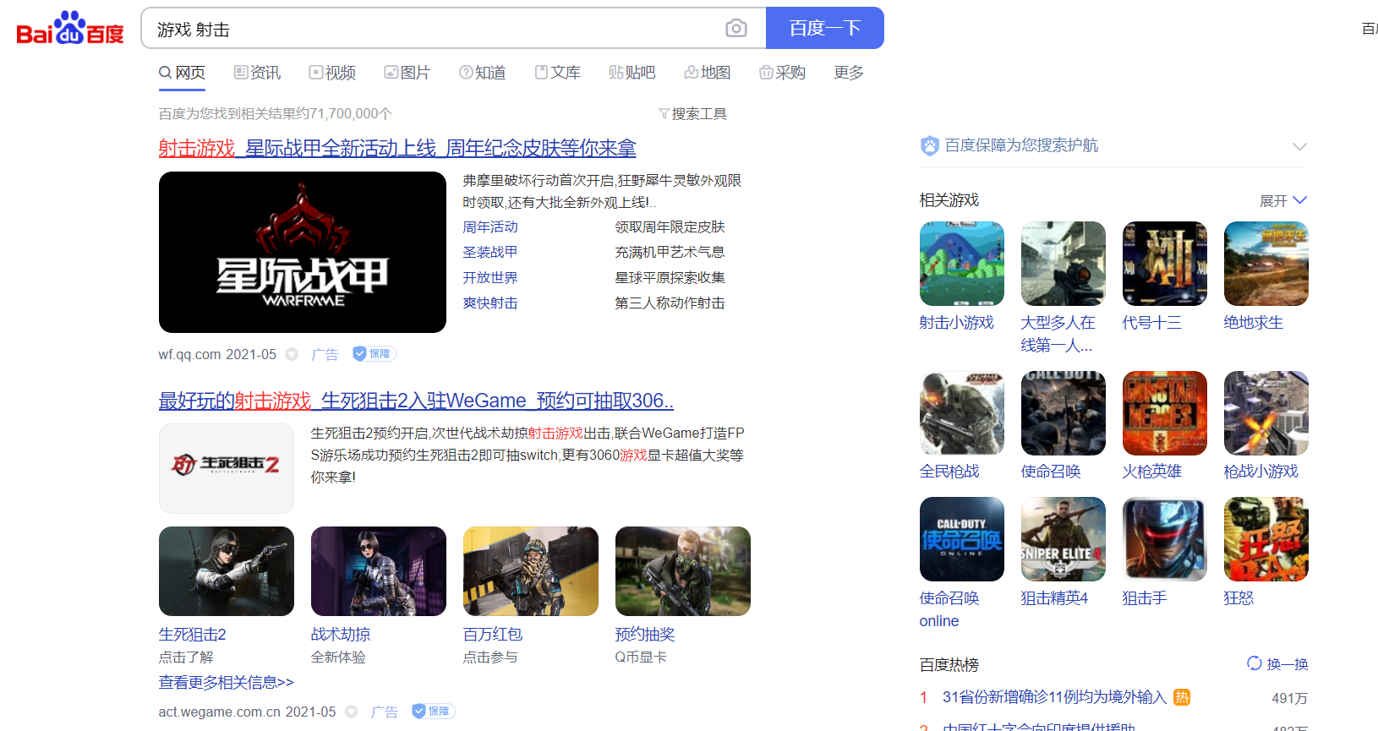Select the 网页 tab
Screen dimensions: 1378x731
point(182,73)
